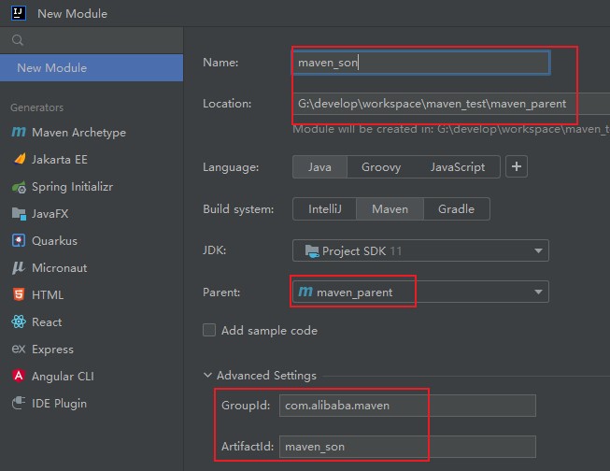Select New Module in sidebar
The width and height of the screenshot is (610, 471).
[x=92, y=67]
